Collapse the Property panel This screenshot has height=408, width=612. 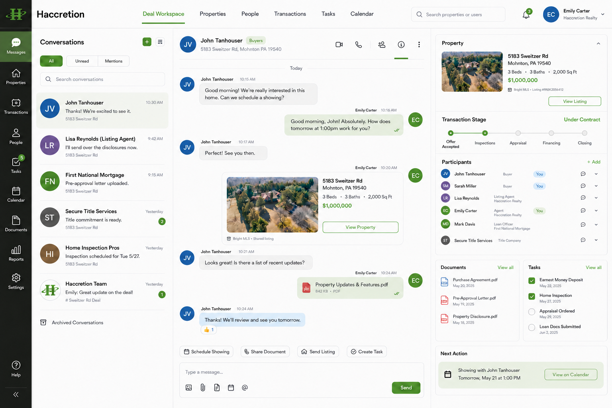point(598,43)
